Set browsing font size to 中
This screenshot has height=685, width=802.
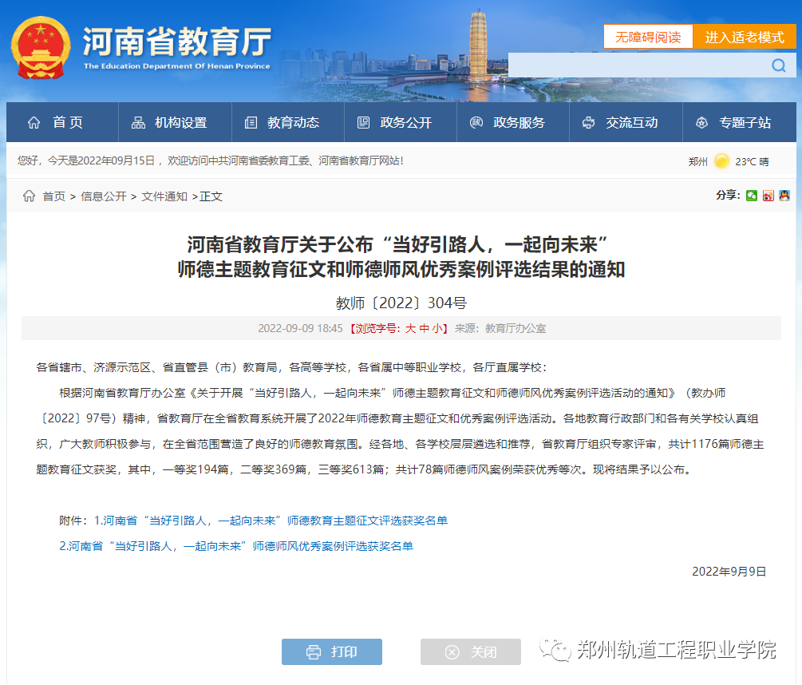[424, 328]
